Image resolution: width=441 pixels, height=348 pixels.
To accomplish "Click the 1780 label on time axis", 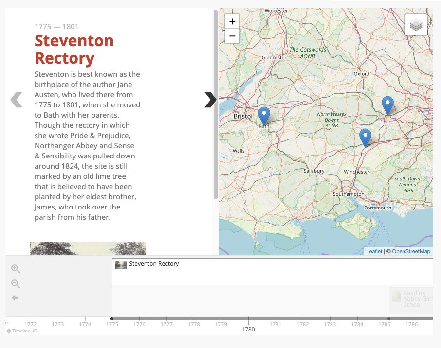I will point(248,329).
